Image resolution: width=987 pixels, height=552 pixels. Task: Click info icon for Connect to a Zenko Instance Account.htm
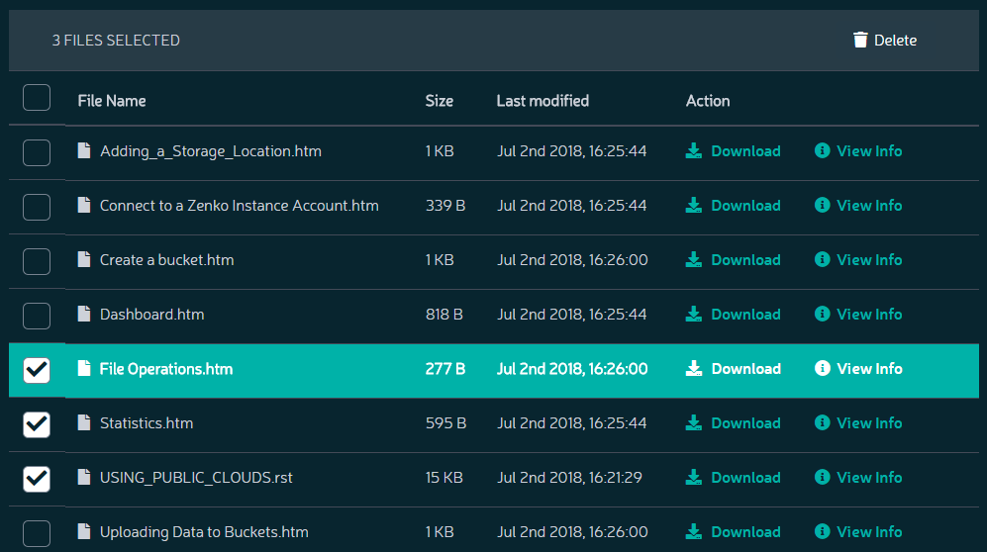[x=822, y=205]
